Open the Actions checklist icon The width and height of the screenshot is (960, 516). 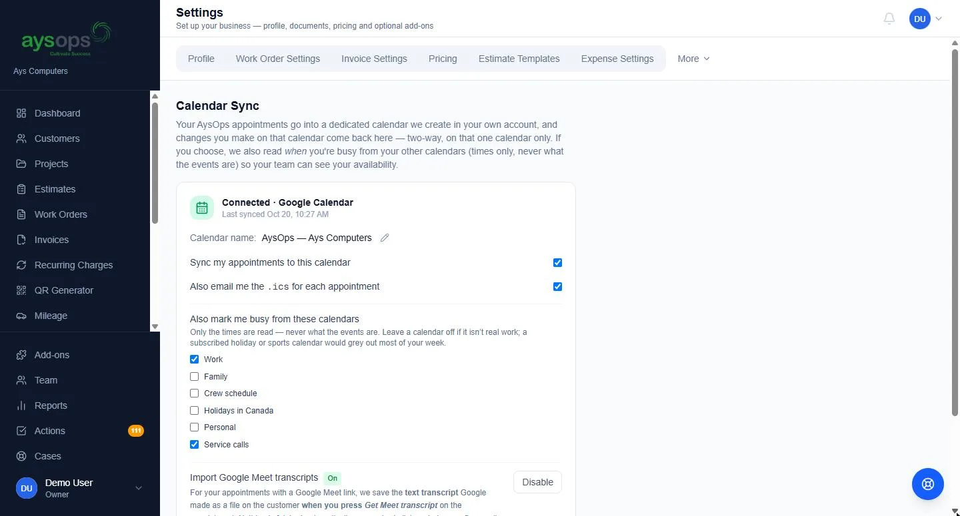point(21,431)
